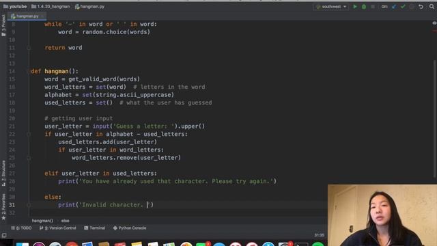Screen dimensions: 437x246
Task: Open the Favorites tool window sidebar tab
Action: (3, 206)
